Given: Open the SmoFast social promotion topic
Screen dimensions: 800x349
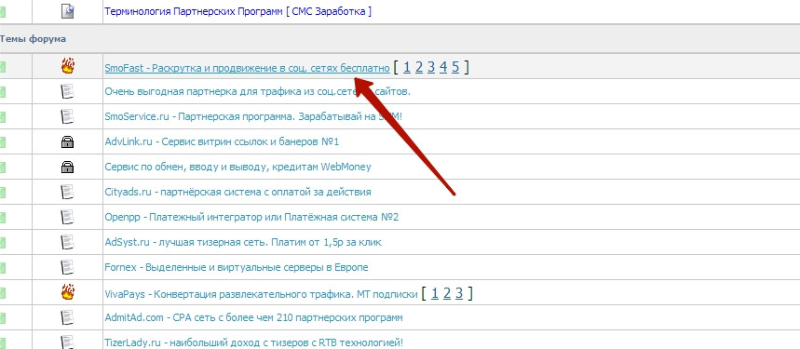Looking at the screenshot, I should click(247, 68).
